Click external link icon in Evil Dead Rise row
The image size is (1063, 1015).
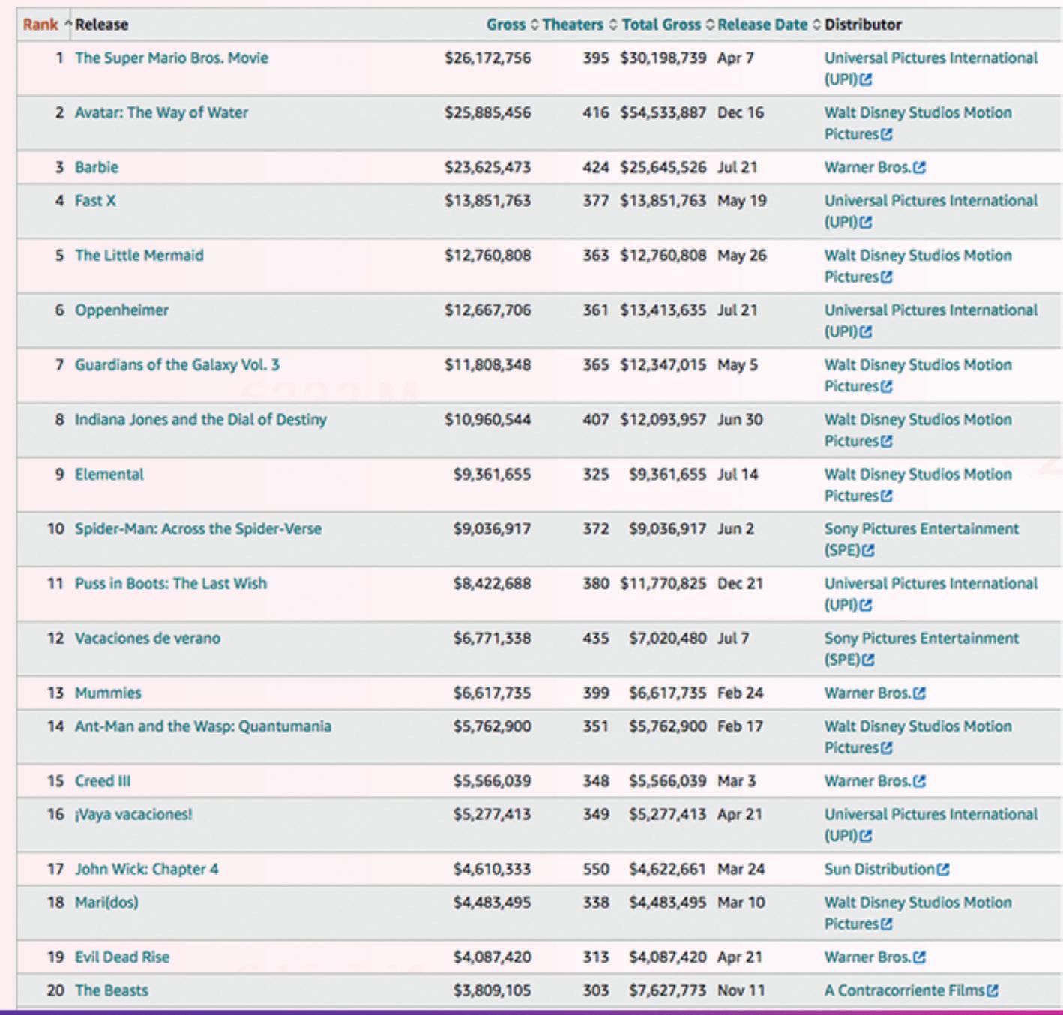pos(920,957)
